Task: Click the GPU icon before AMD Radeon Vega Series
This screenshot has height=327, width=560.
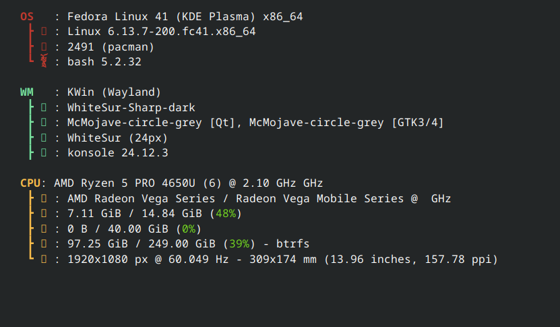Action: 44,198
